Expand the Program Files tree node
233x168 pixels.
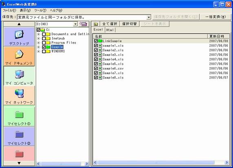[x=38, y=43]
